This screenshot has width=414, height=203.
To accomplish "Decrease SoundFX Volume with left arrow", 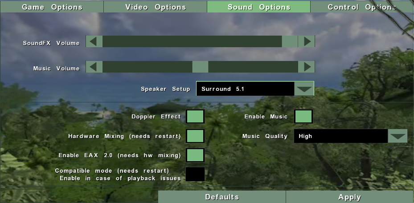I will point(94,41).
